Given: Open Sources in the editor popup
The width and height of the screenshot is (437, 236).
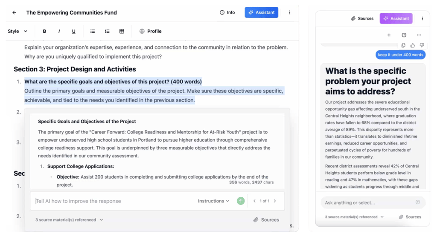Looking at the screenshot, I should point(266,220).
